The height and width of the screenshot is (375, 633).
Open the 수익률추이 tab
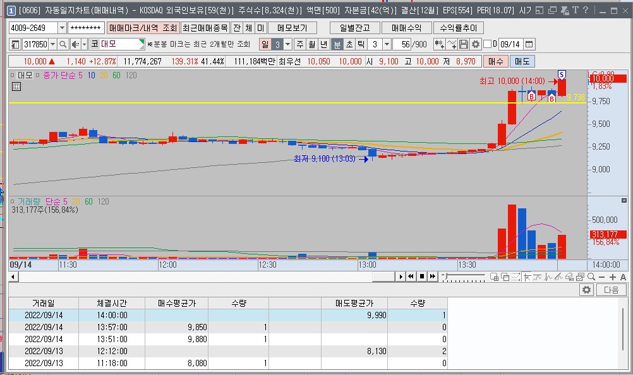458,28
